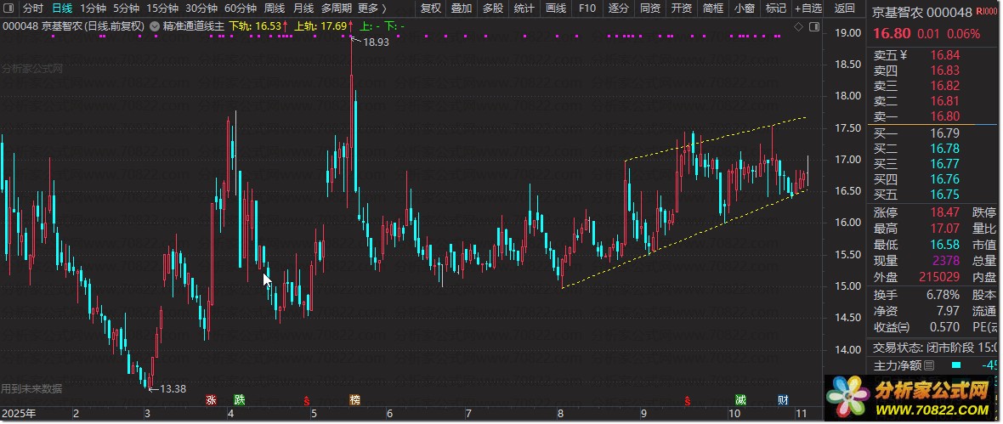The height and width of the screenshot is (424, 1003).
Task: Click the green 减 event marker
Action: [x=741, y=399]
